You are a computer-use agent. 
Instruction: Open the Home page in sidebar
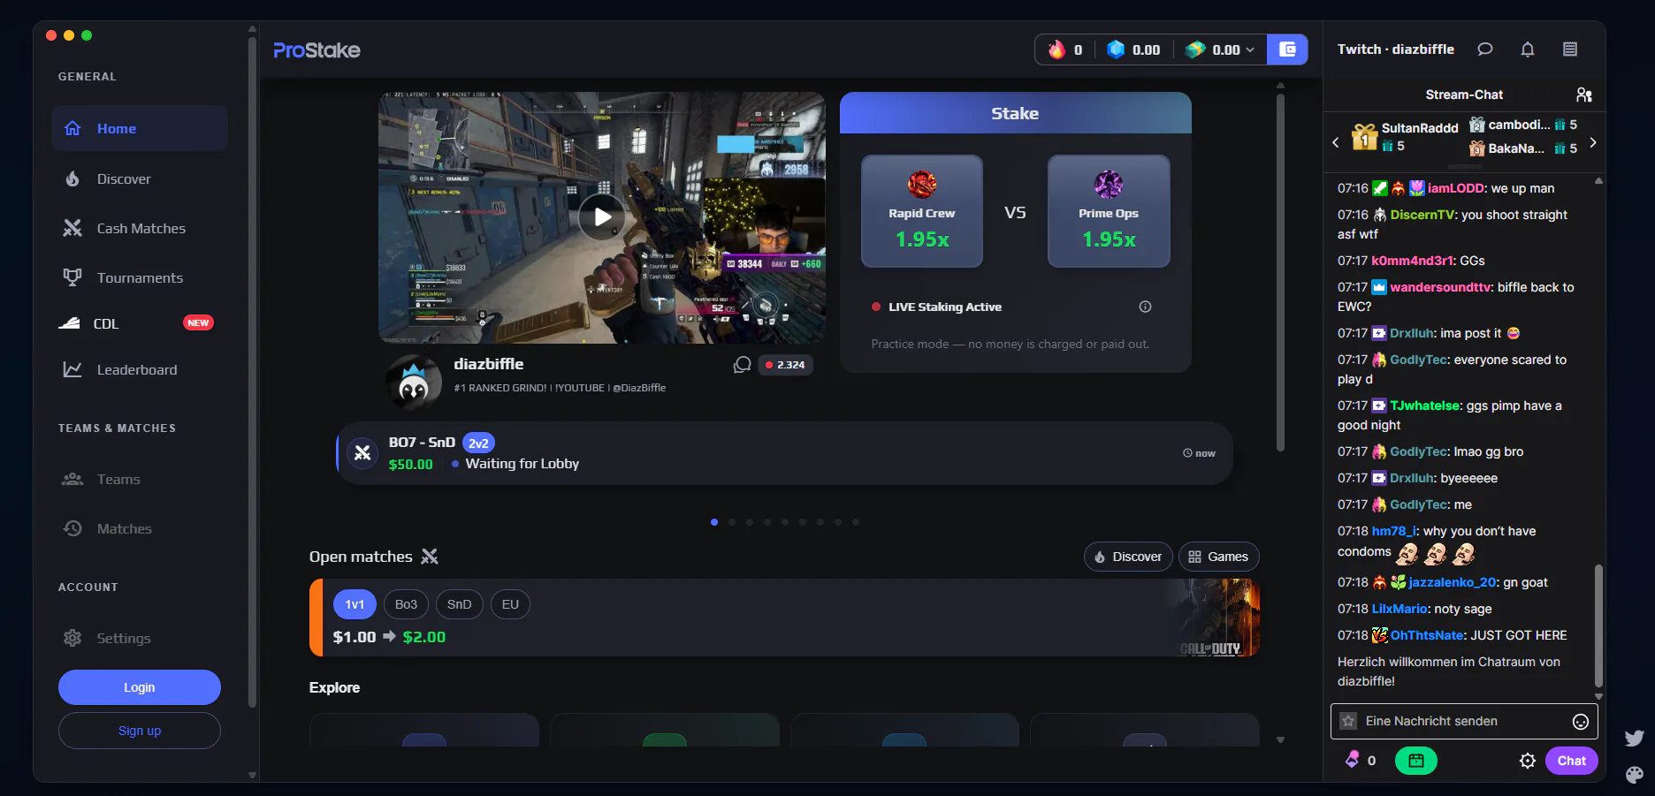140,128
